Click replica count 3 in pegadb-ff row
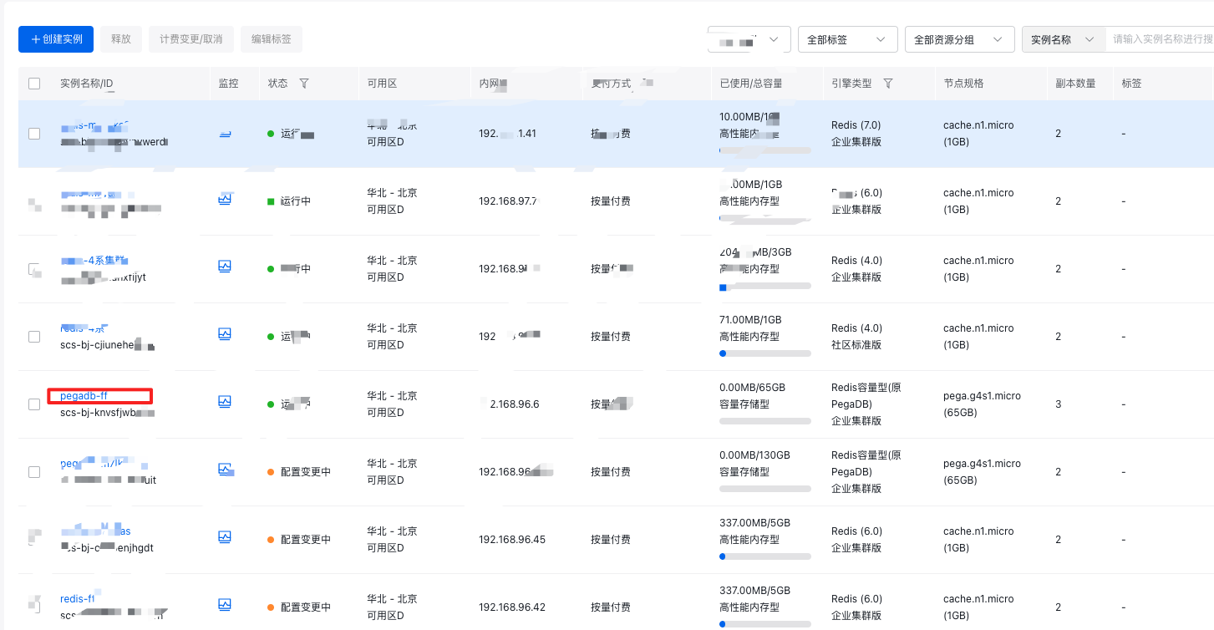Screen dimensions: 1214x630 click(x=1058, y=404)
